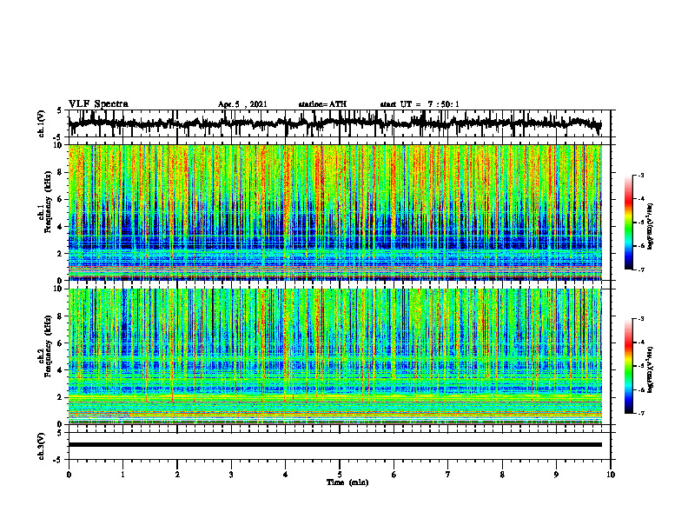Click the "VLF Spectra" plot title
The width and height of the screenshot is (688, 532).
98,104
